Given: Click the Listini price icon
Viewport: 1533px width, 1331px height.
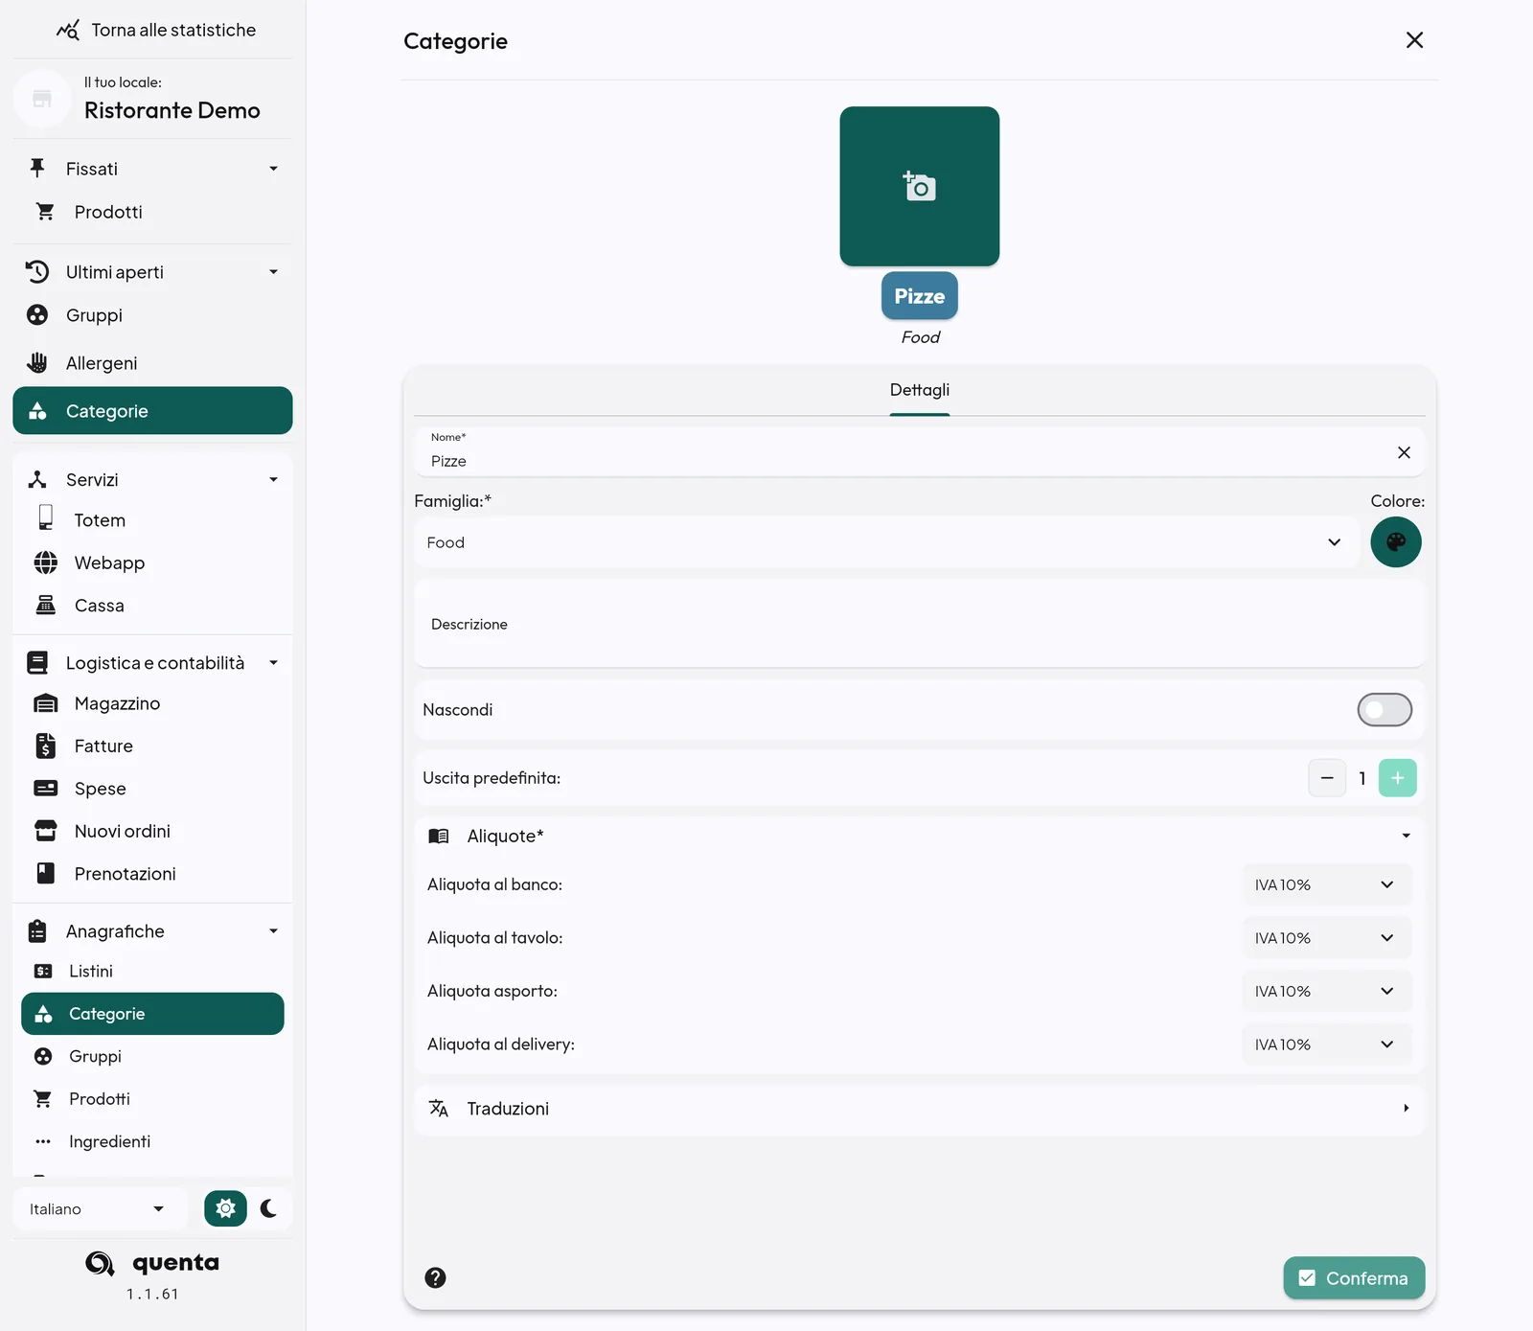Looking at the screenshot, I should (43, 971).
